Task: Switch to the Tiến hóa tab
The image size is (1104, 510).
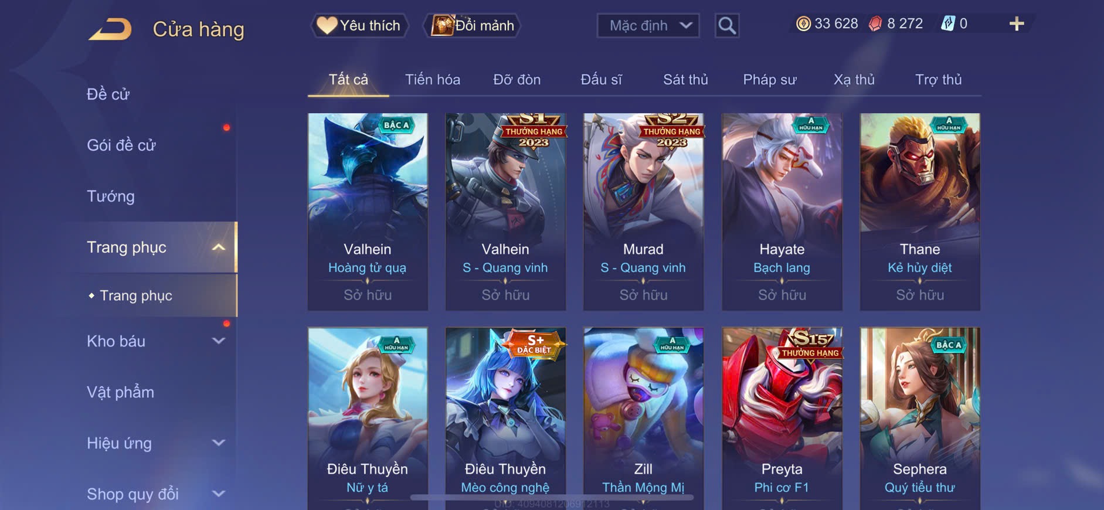Action: (433, 80)
